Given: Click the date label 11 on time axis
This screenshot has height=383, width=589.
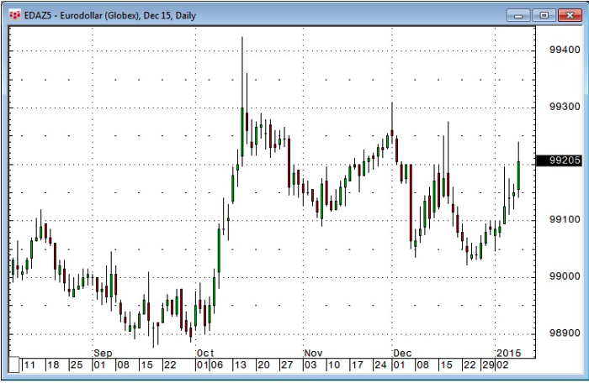Looking at the screenshot, I should (29, 365).
